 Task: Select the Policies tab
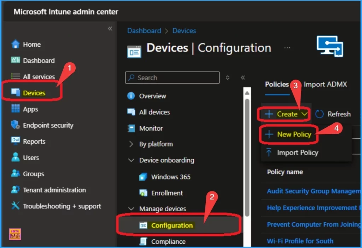pos(277,84)
